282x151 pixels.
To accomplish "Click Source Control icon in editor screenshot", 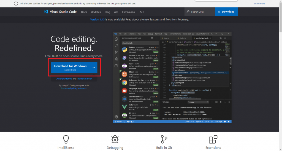I will pyautogui.click(x=116, y=52).
